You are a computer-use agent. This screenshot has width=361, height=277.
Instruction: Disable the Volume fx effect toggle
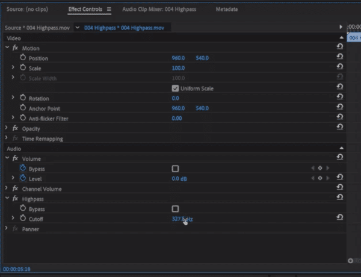[x=15, y=158]
